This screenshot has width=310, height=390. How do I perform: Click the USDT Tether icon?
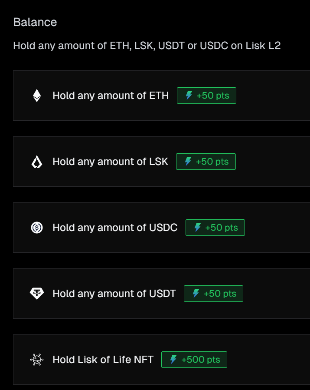coord(37,294)
